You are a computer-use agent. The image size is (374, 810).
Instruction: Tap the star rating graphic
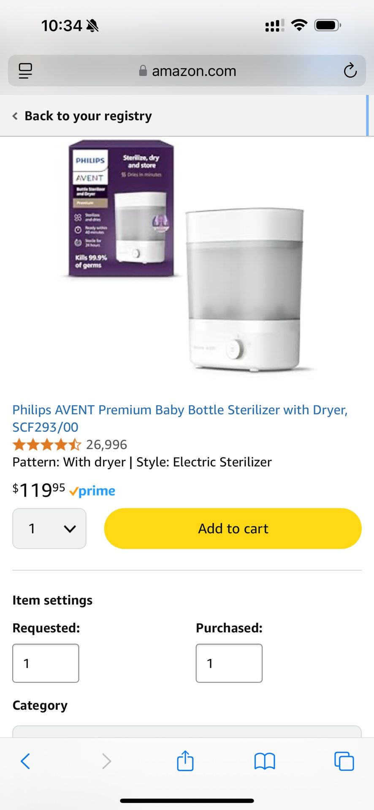click(46, 445)
